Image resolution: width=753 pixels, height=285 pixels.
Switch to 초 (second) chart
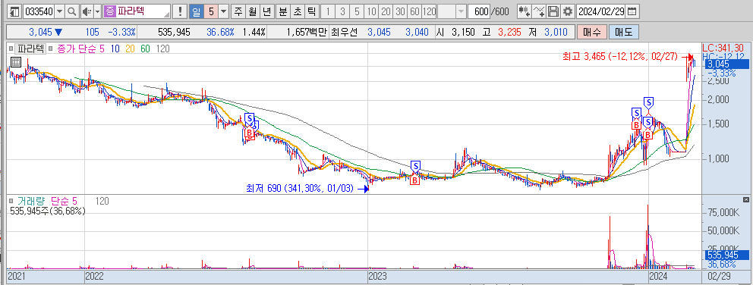(x=298, y=11)
